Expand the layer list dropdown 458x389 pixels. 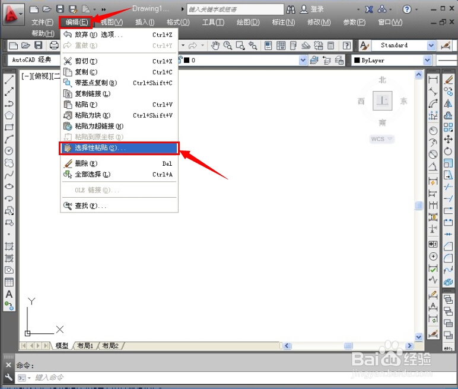303,60
